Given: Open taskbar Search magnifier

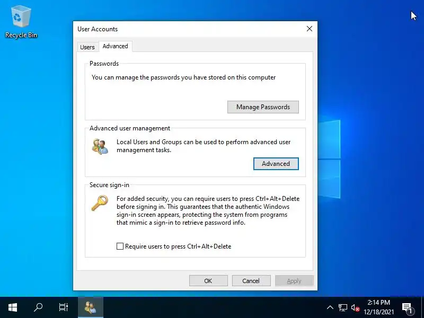Looking at the screenshot, I should tap(38, 307).
